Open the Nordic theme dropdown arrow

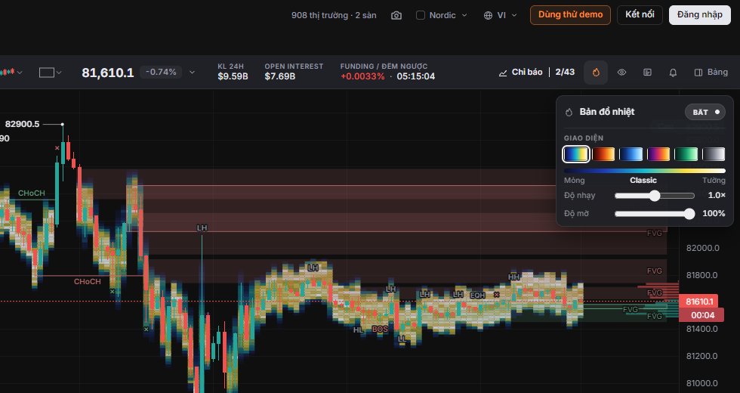point(464,15)
